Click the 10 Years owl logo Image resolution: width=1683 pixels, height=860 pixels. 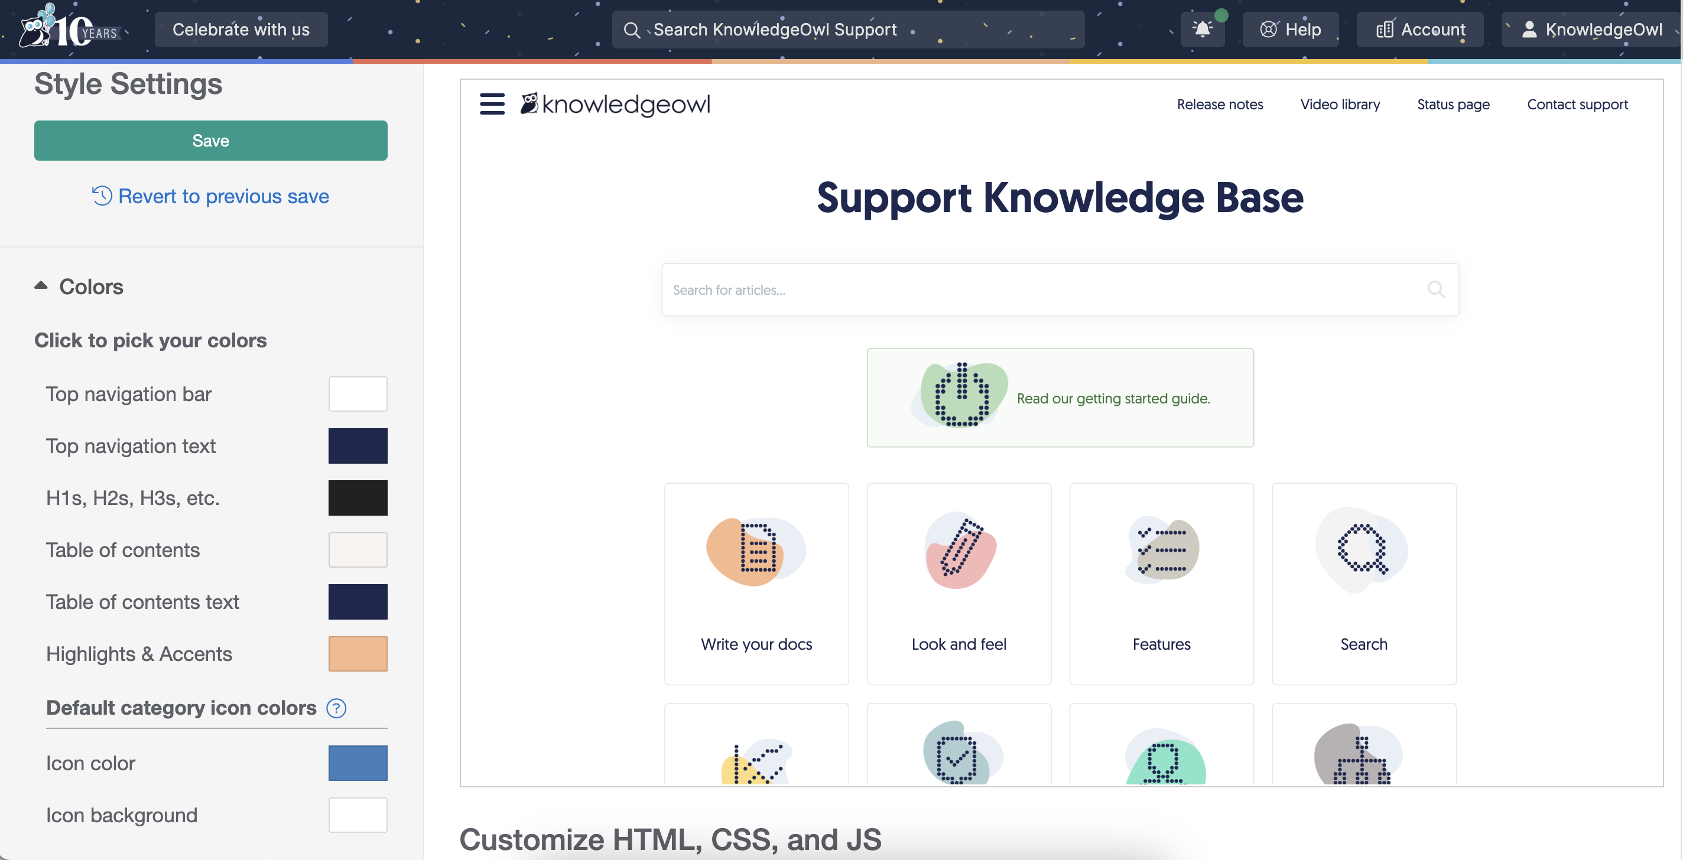[69, 28]
